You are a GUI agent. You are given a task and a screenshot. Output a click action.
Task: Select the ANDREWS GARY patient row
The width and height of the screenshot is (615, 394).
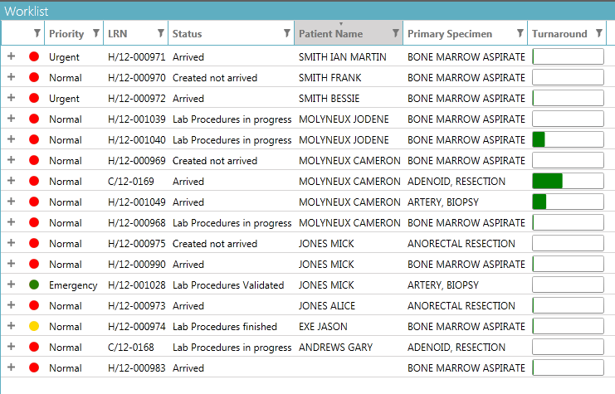pos(335,347)
